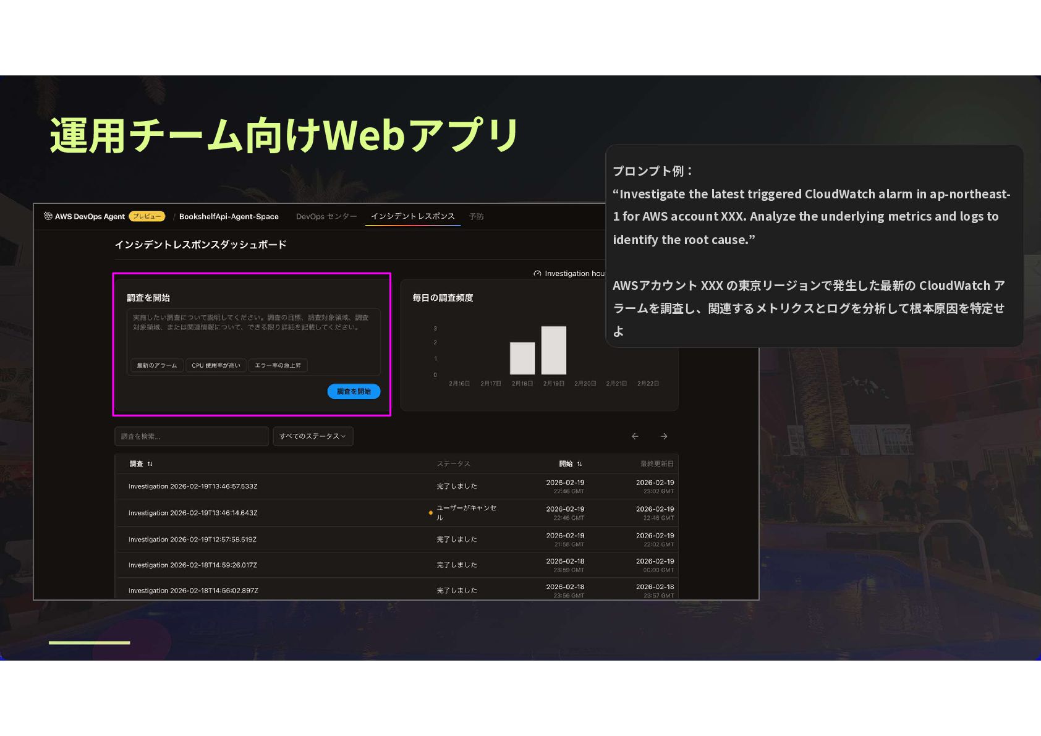
Task: Sort by the 開始 column sort icon
Action: 579,464
